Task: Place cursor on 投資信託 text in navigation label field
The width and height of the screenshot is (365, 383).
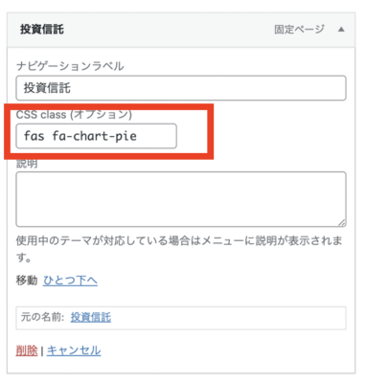Action: click(47, 88)
